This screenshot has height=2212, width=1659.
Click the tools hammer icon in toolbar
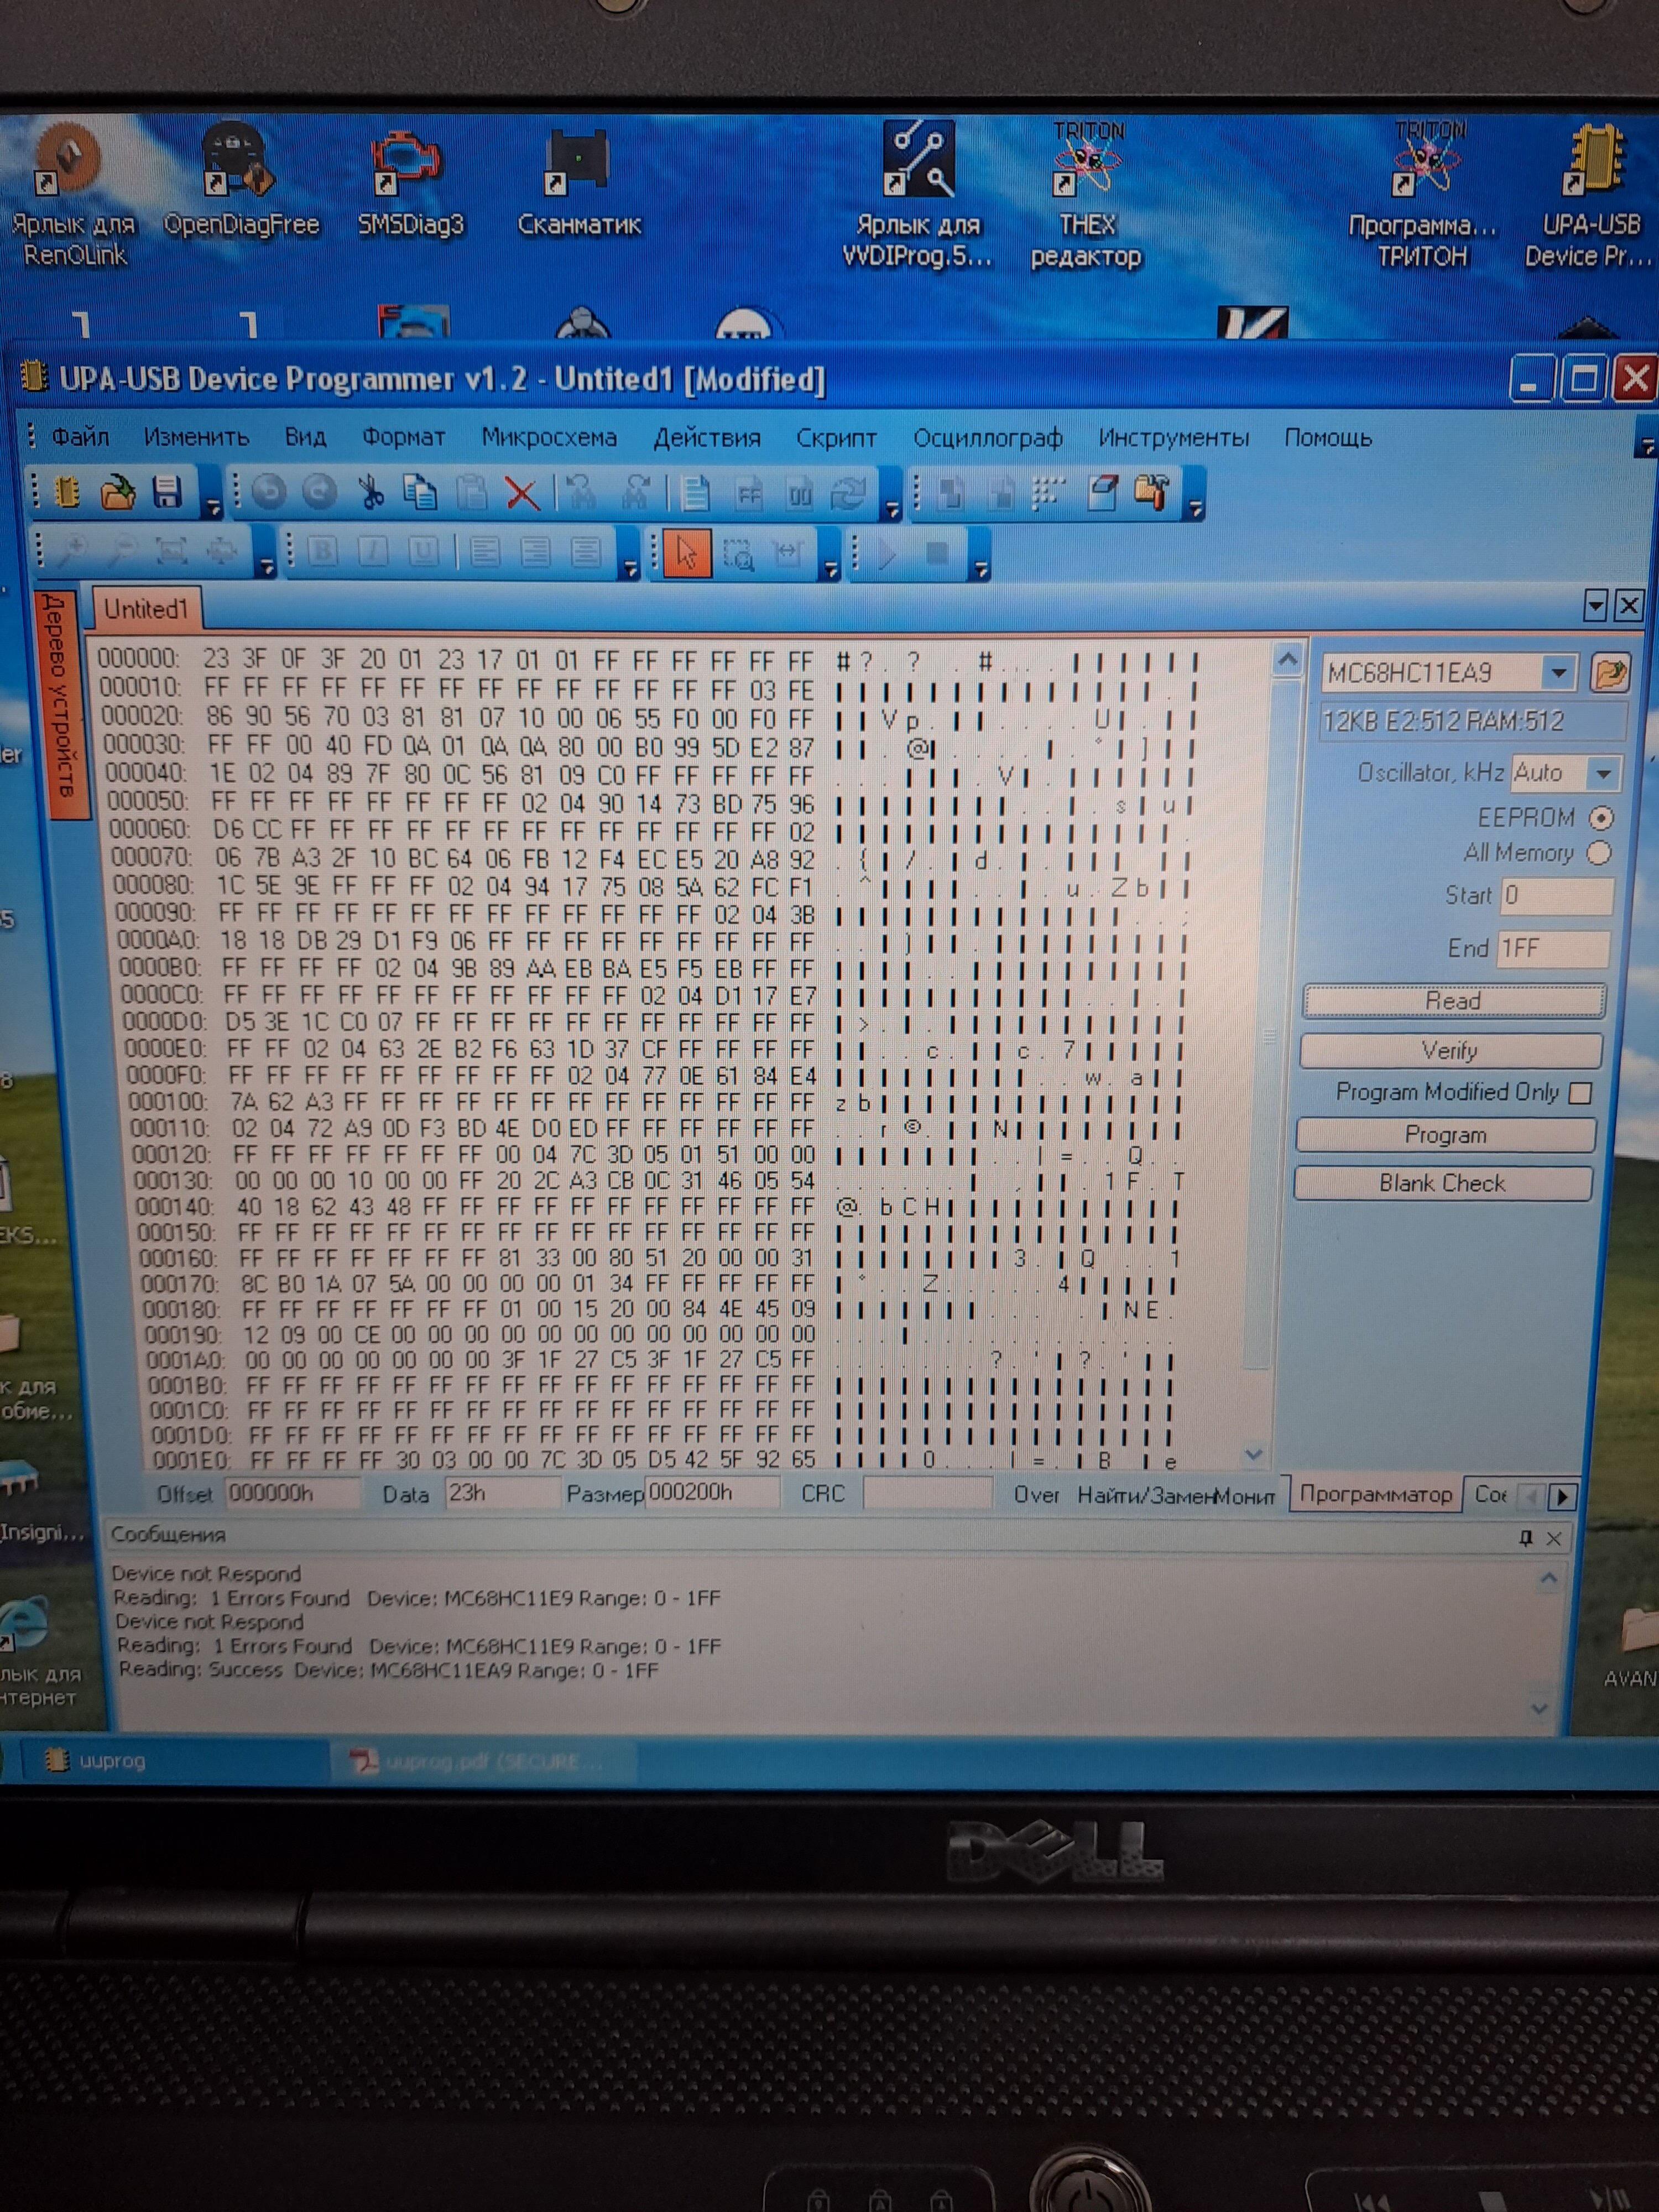click(1151, 492)
